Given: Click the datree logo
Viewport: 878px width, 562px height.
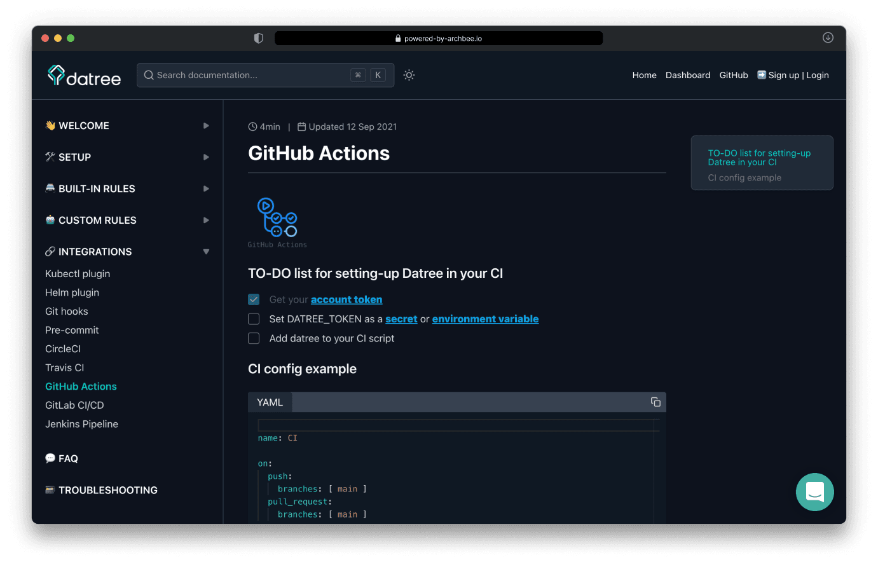Looking at the screenshot, I should (x=84, y=76).
